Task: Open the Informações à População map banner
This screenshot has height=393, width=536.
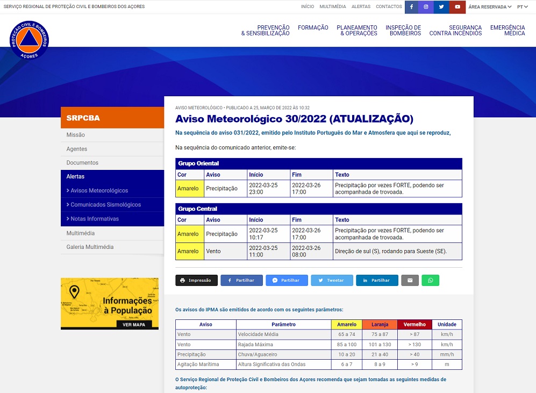Action: tap(110, 303)
